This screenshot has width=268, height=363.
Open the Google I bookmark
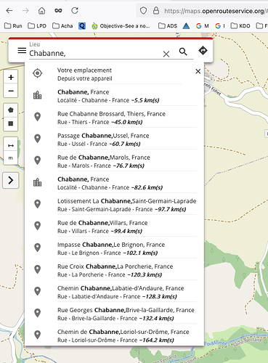pos(220,25)
